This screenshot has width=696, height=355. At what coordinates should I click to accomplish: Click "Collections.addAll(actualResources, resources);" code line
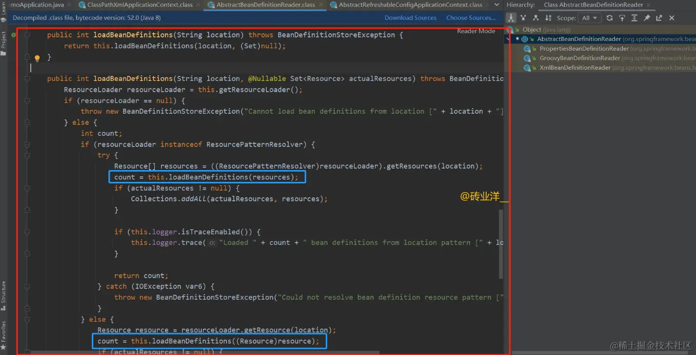tap(229, 199)
